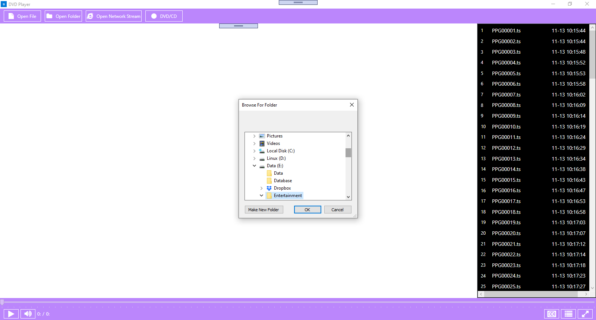The width and height of the screenshot is (596, 320).
Task: Cancel the Browse For Folder dialog
Action: click(338, 210)
